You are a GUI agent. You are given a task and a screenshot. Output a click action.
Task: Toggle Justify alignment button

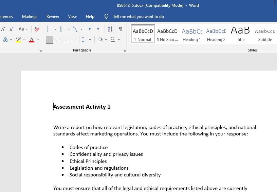click(x=74, y=40)
